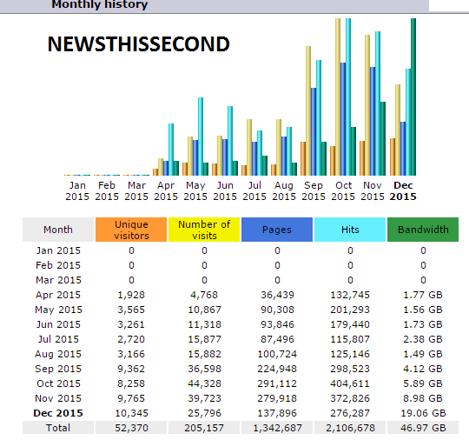Click Nov 2015 bandwidth 8.98 GB
This screenshot has height=440, width=469.
pos(423,398)
